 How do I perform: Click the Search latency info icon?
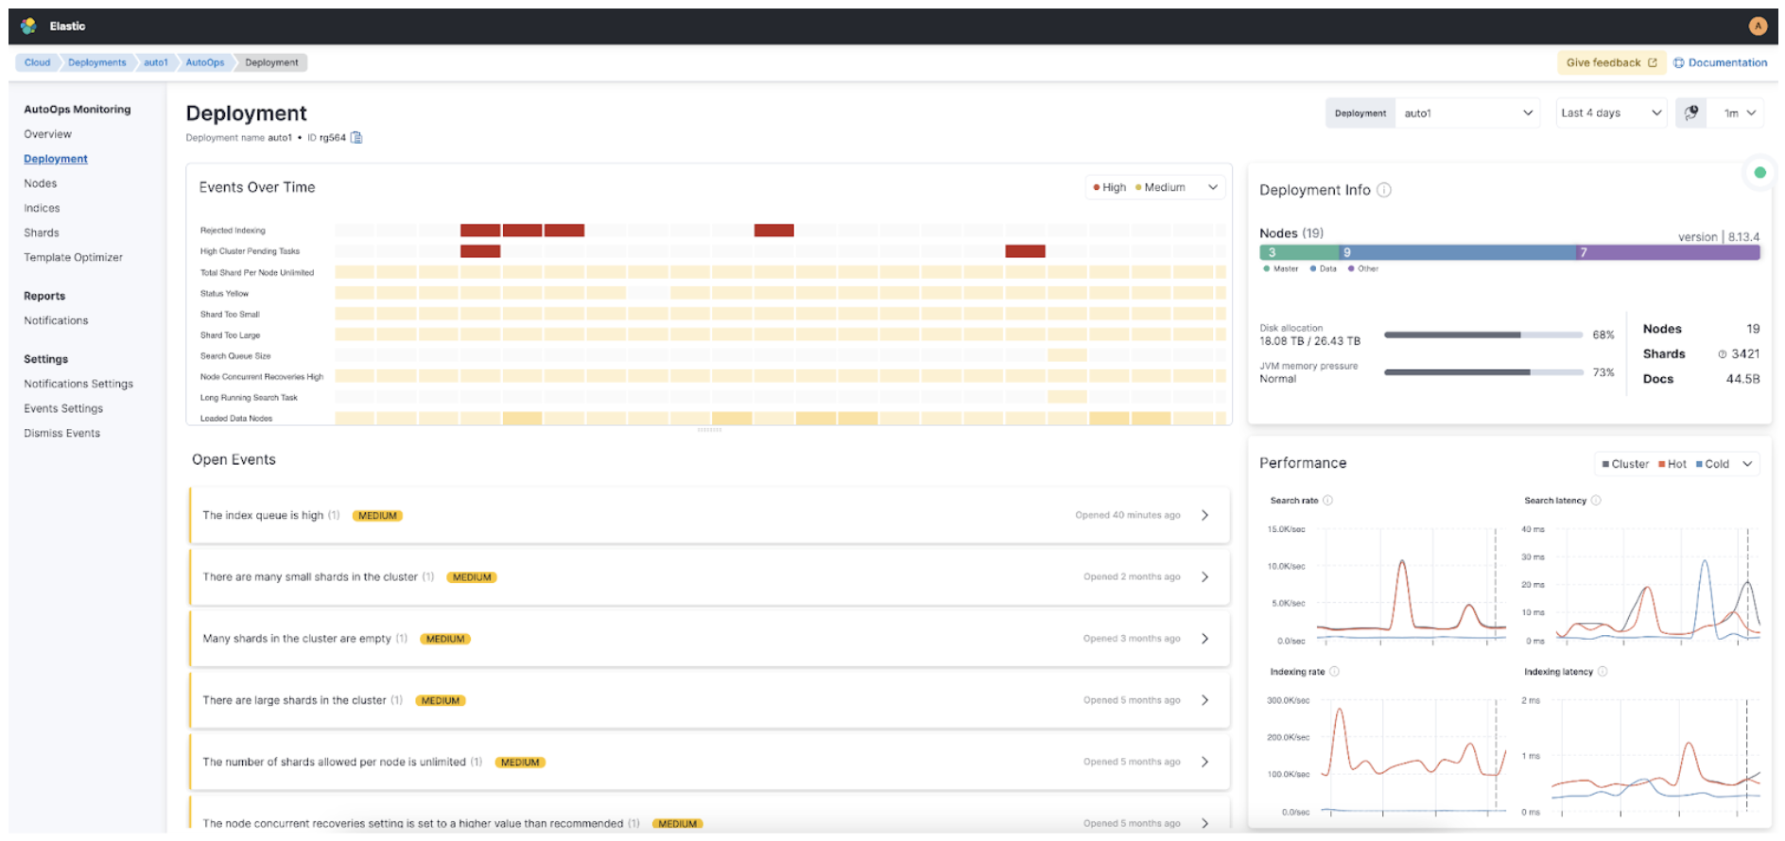point(1596,501)
